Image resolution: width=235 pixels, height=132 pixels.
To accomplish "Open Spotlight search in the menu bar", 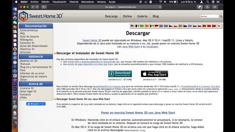I will tap(207, 2).
